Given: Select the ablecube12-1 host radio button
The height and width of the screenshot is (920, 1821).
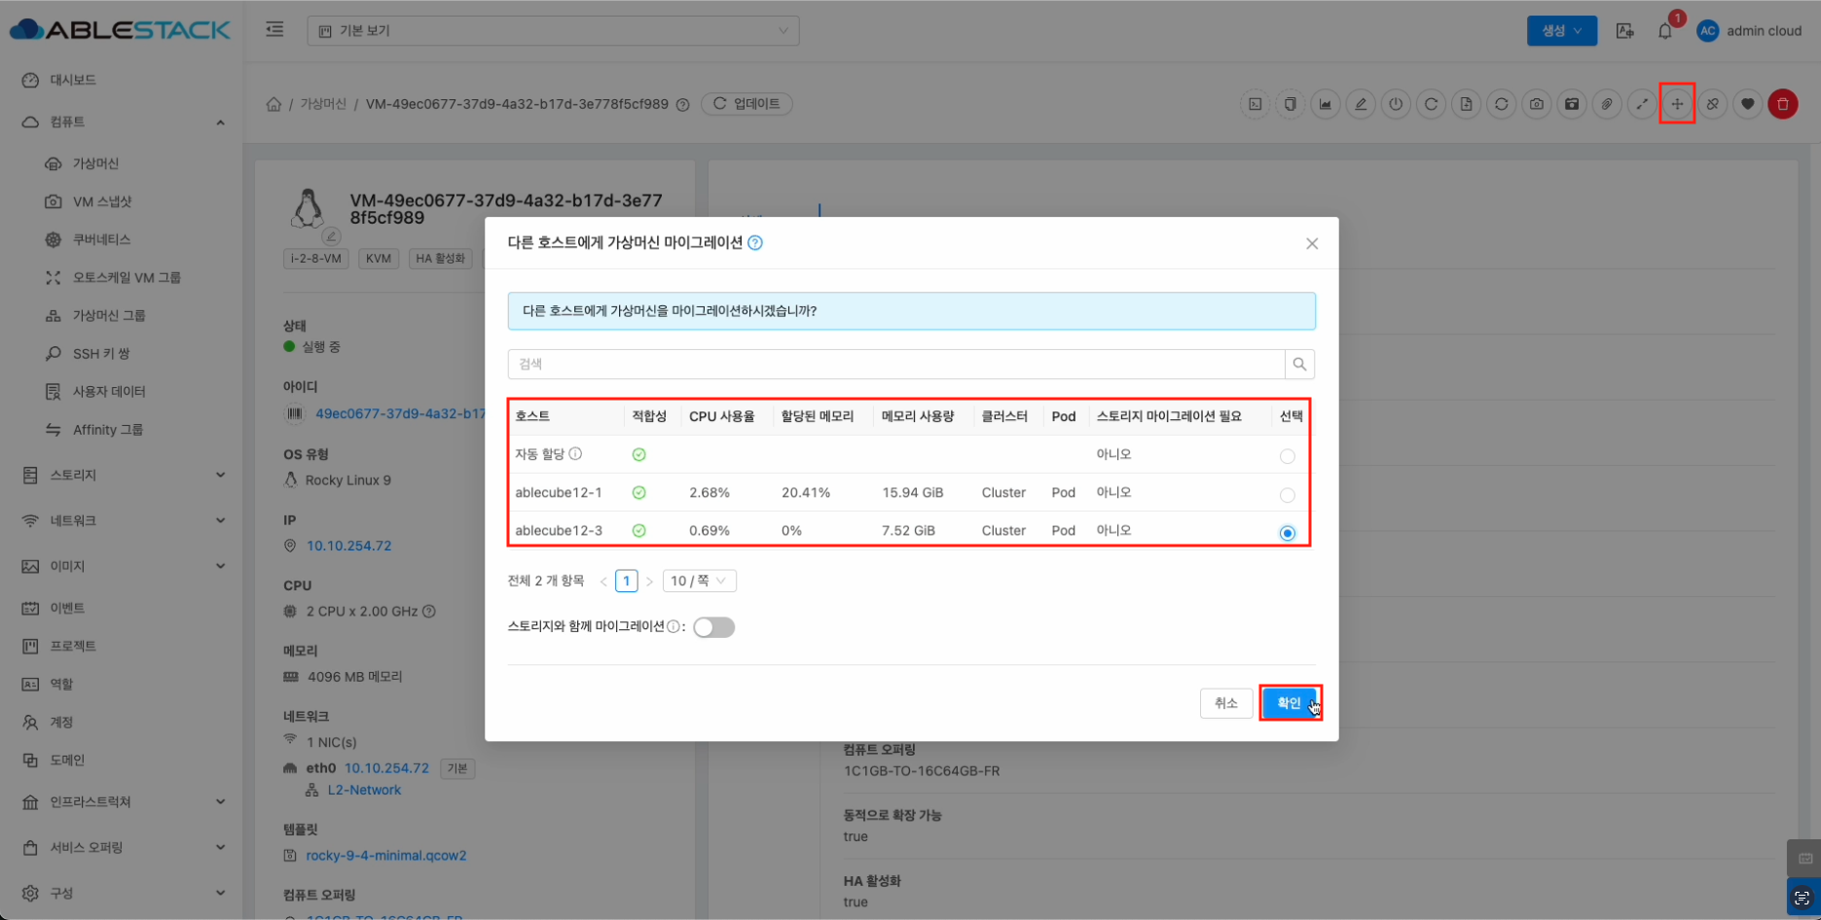Looking at the screenshot, I should [1287, 495].
